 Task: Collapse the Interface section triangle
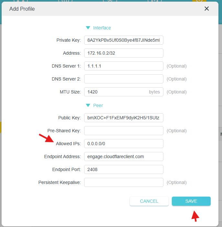pyautogui.click(x=88, y=28)
